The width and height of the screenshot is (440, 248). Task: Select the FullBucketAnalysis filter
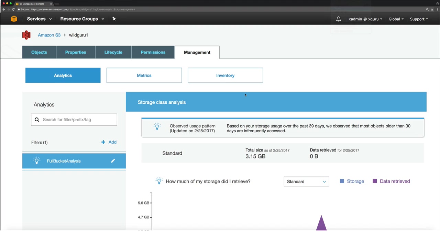74,161
